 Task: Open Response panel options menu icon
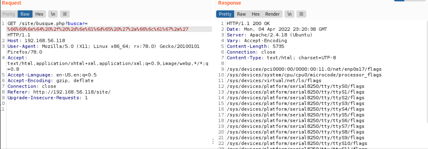[x=301, y=14]
